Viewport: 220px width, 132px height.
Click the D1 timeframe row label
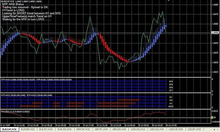click(171, 97)
